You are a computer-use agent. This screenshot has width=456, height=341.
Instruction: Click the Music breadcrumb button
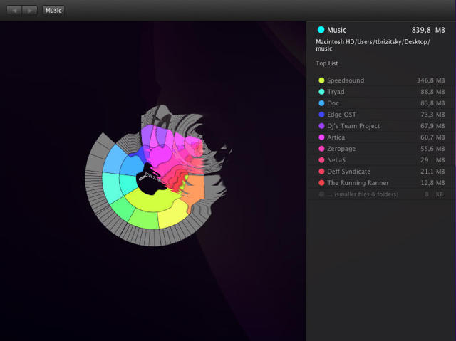click(x=53, y=11)
